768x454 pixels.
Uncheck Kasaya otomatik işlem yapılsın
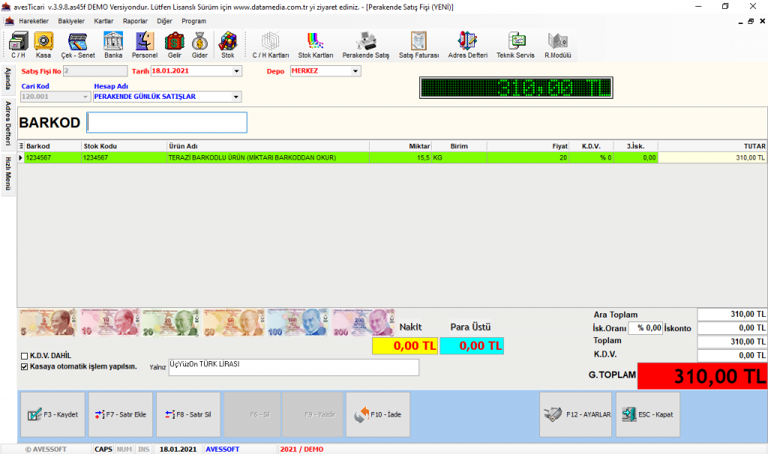pos(25,366)
